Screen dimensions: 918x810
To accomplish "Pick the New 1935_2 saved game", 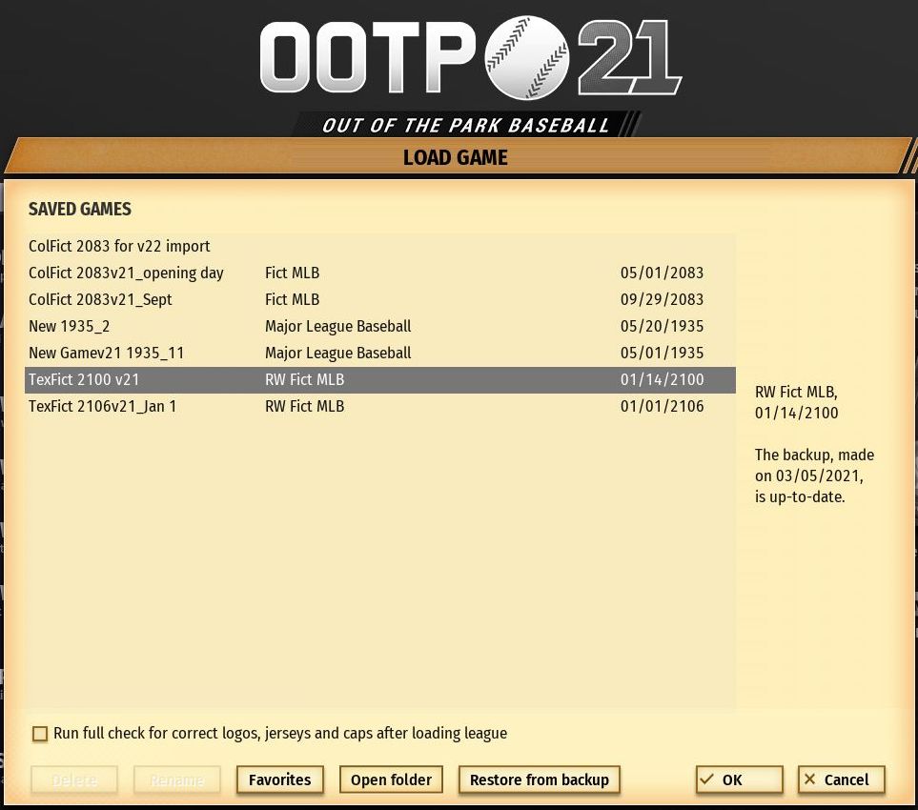I will 69,326.
